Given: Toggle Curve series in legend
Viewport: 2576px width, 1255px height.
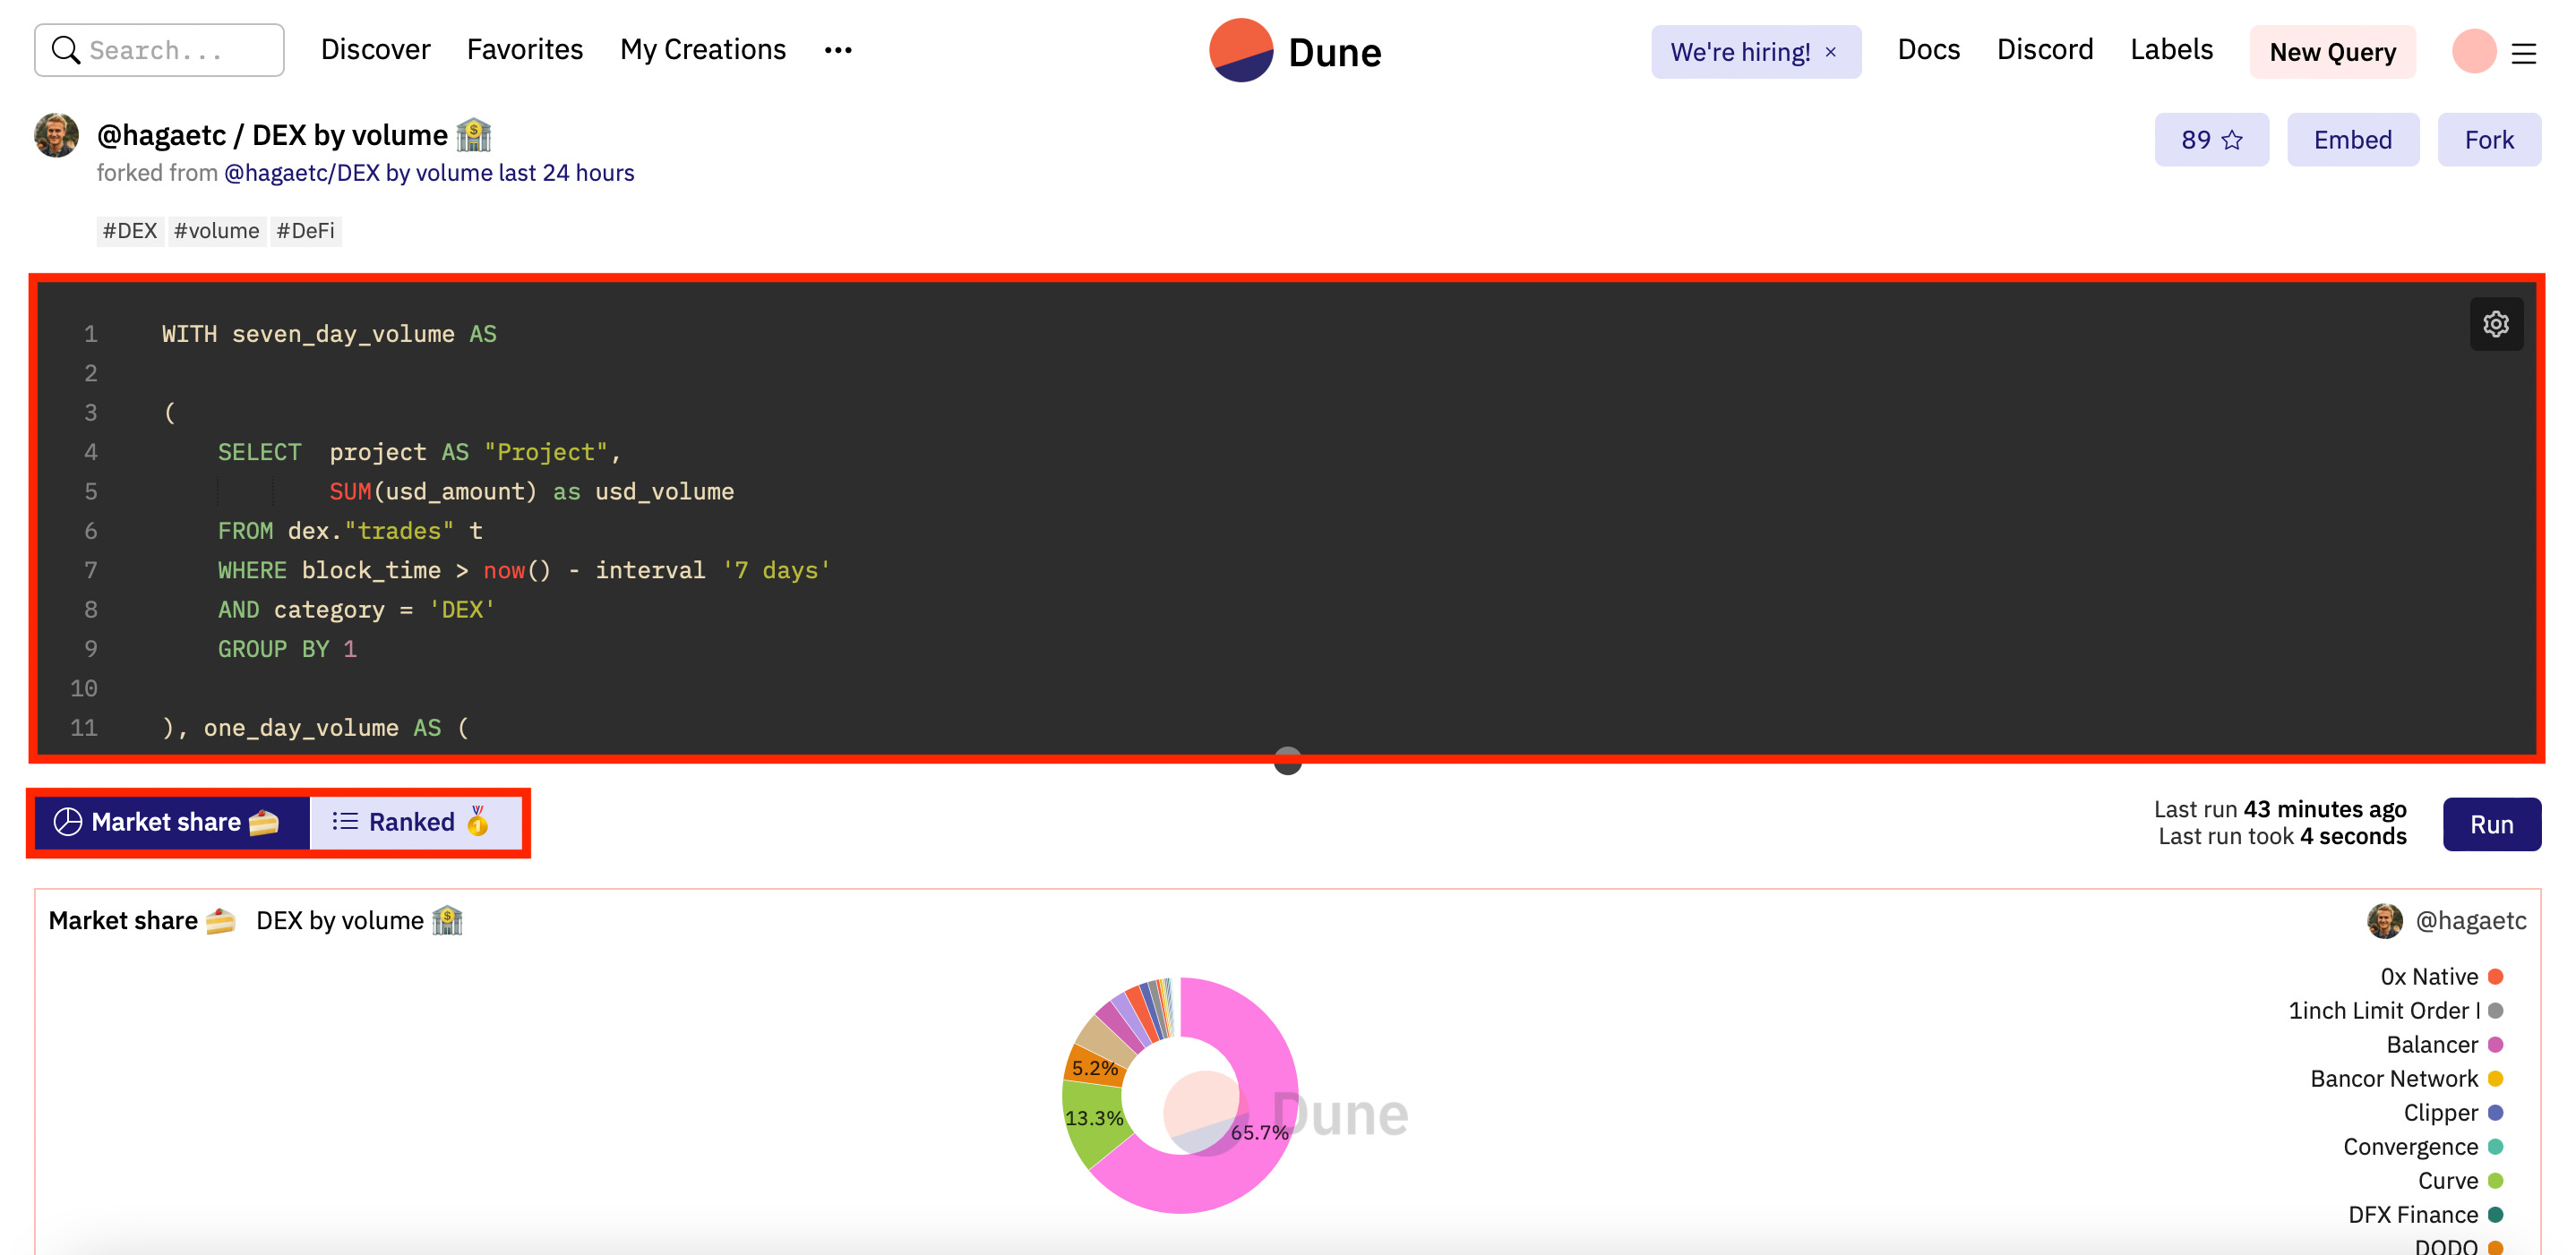Looking at the screenshot, I should click(x=2447, y=1180).
